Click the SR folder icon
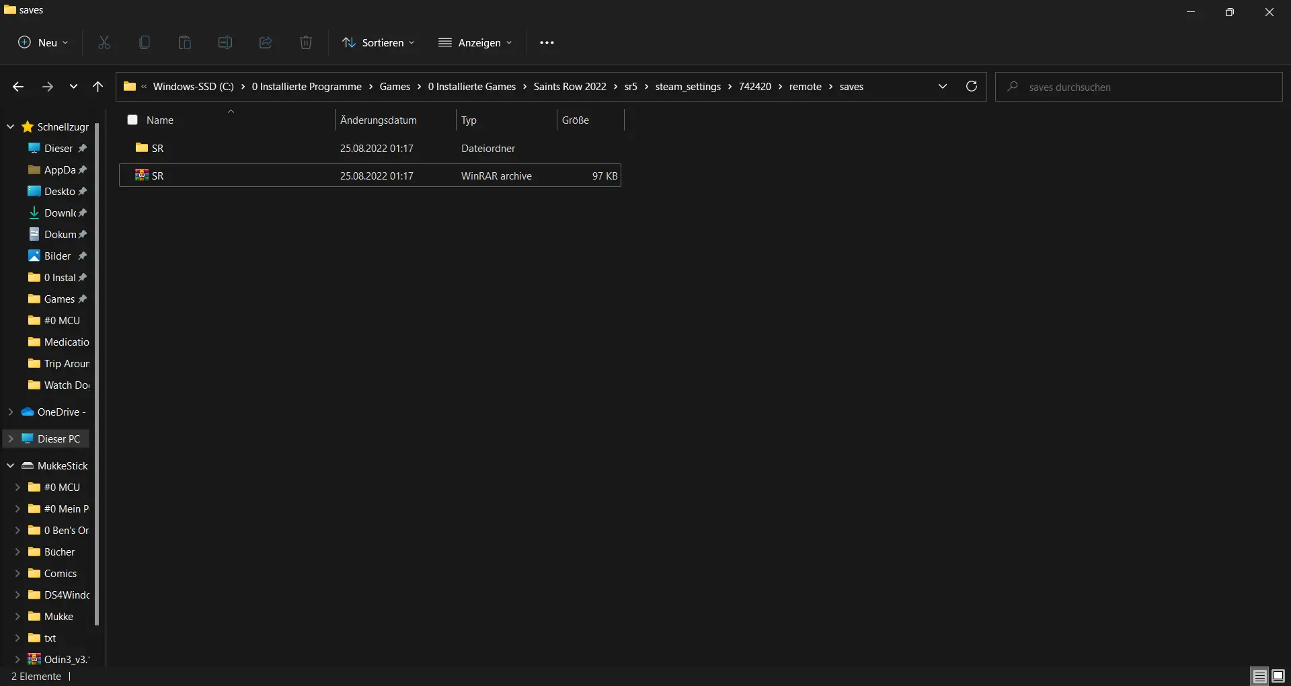Viewport: 1291px width, 686px height. click(141, 147)
